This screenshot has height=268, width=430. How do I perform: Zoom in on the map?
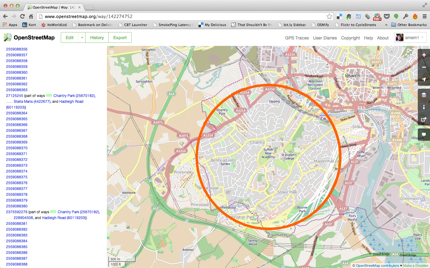424,55
